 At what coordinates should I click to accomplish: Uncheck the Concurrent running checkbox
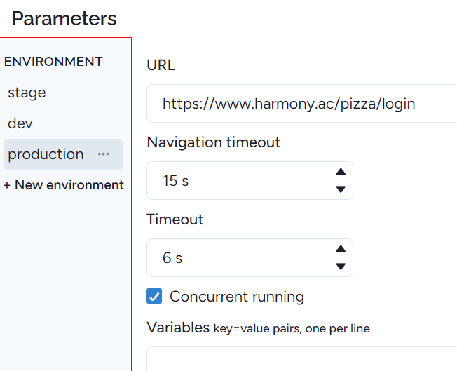[x=154, y=296]
